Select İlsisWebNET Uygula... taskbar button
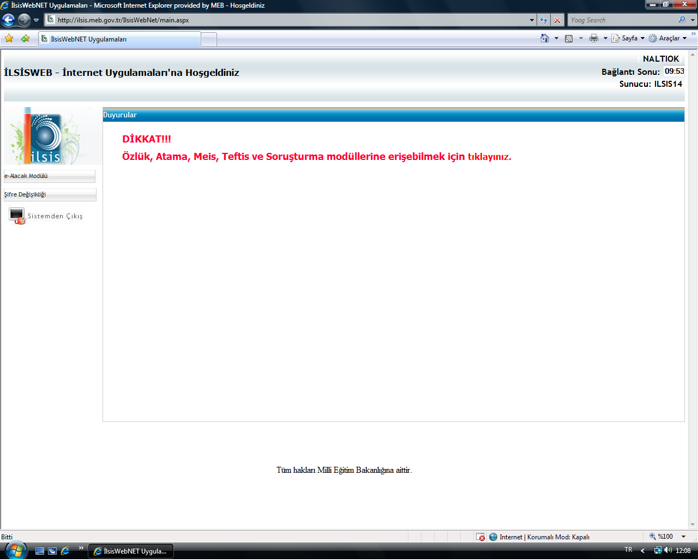The height and width of the screenshot is (559, 698). tap(131, 551)
